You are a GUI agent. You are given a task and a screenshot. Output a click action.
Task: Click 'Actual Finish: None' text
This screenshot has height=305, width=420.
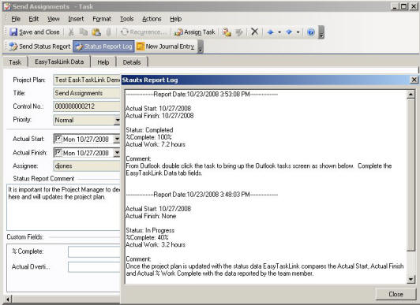coord(151,216)
